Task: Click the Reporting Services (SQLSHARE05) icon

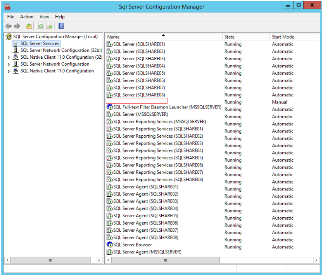Action: click(109, 158)
